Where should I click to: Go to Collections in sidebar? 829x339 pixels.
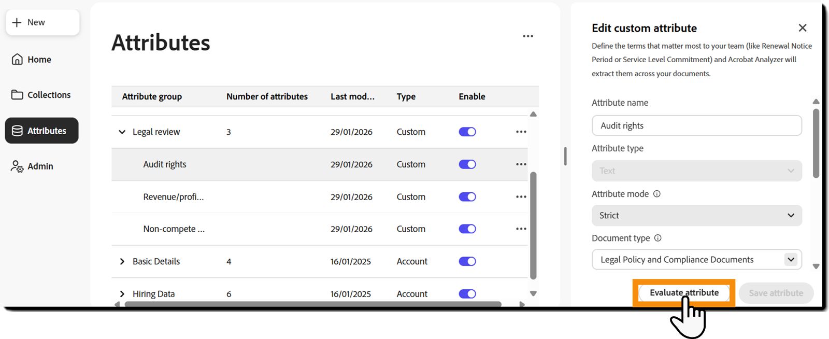pos(41,95)
